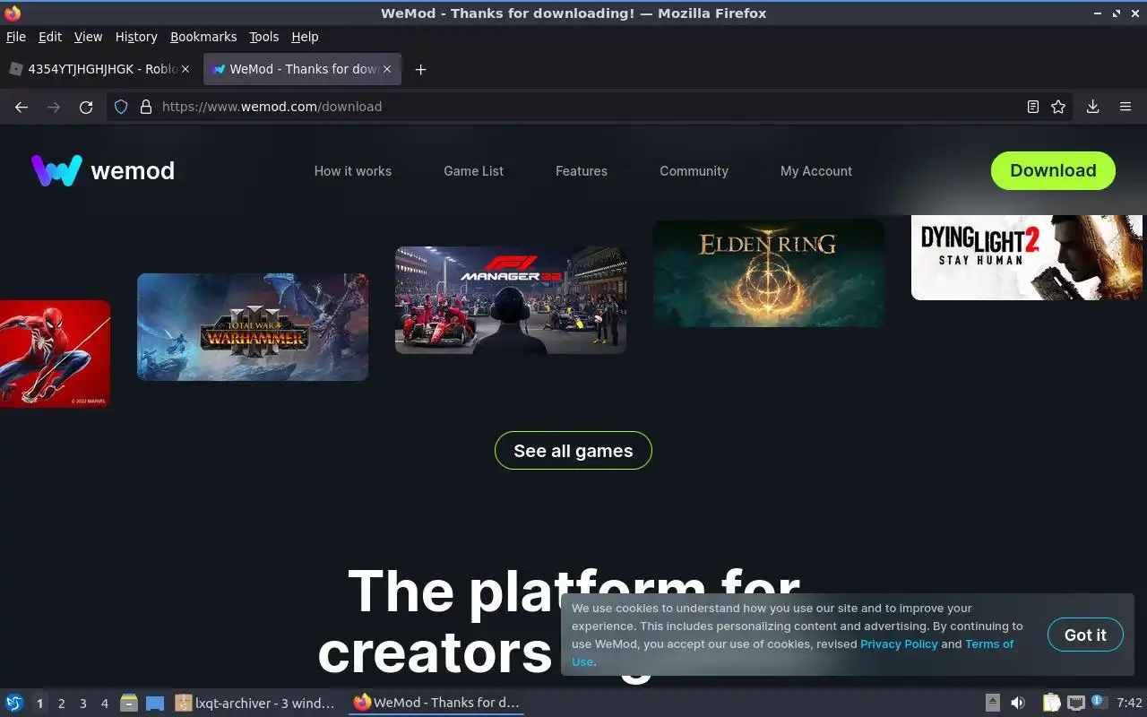Image resolution: width=1147 pixels, height=717 pixels.
Task: Switch to virtual desktop 2
Action: [61, 704]
